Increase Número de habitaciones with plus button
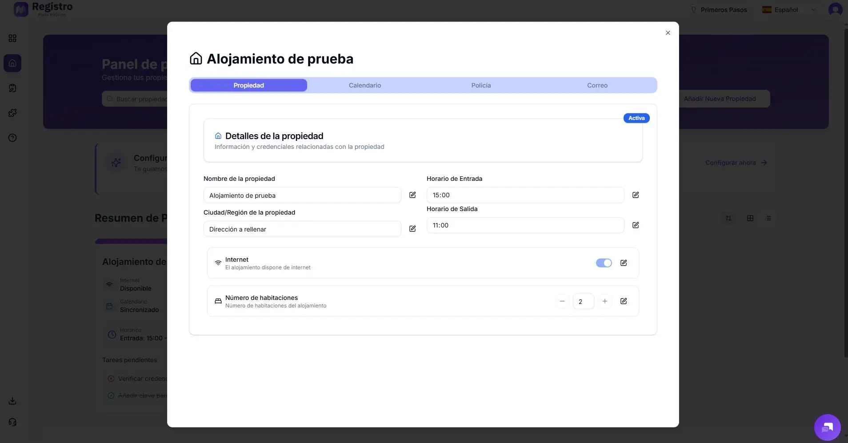This screenshot has height=443, width=848. pos(604,301)
